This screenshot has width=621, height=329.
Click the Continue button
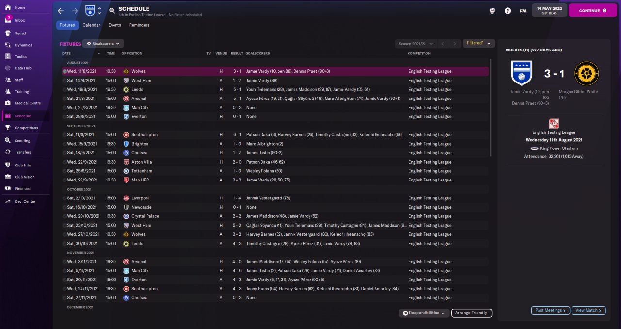coord(592,10)
